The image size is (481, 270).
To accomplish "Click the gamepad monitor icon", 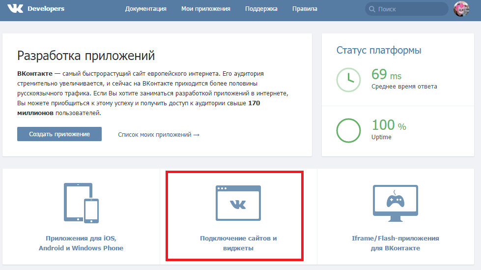I will 396,203.
